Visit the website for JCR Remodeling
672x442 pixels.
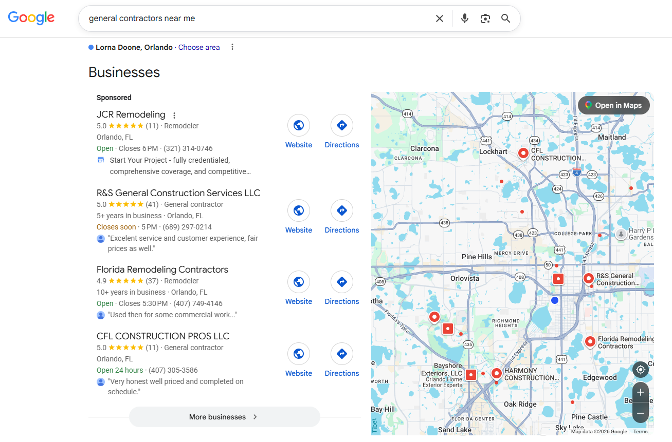[299, 131]
